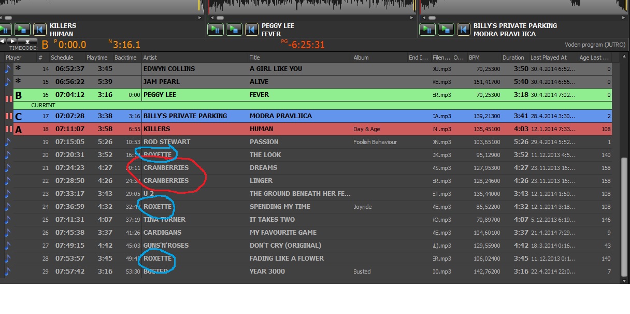Screen dimensions: 630x314
Task: Click the KILLERS waveform scrollbar right arrow
Action: pos(201,18)
